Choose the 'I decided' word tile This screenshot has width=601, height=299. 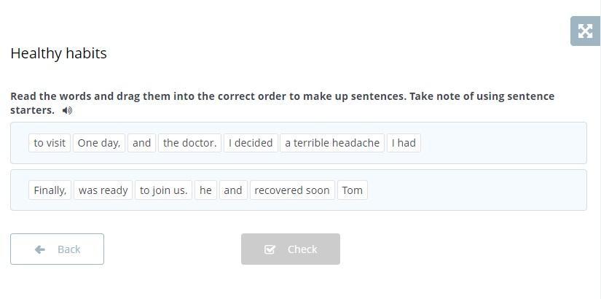pos(251,143)
